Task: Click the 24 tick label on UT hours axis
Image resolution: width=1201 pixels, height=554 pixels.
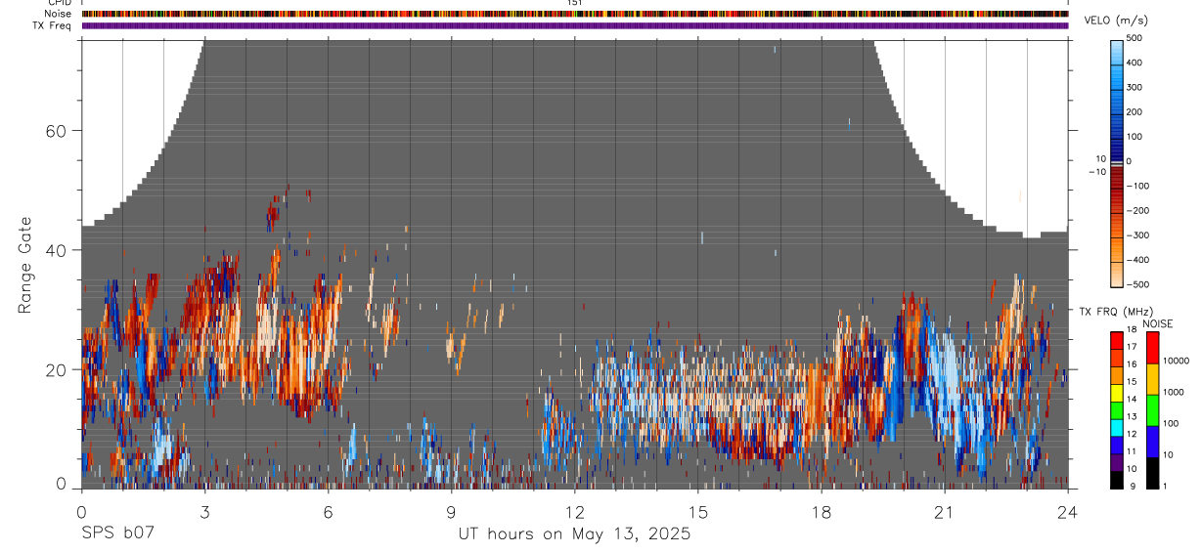Action: 1067,513
